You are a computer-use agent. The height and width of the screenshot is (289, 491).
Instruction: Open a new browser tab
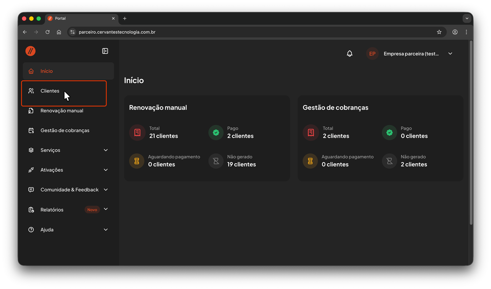coord(125,18)
